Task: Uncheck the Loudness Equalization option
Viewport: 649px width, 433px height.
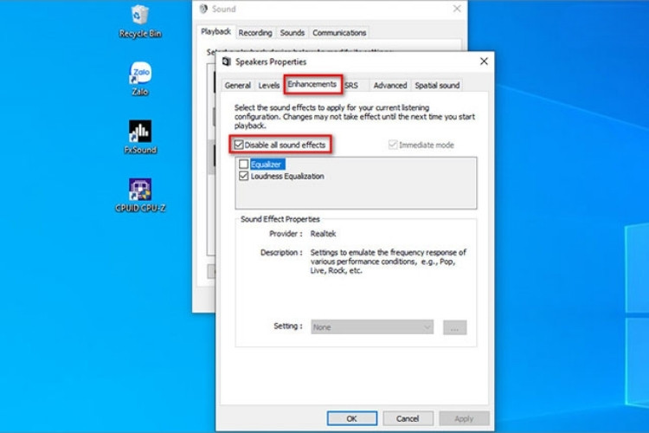Action: tap(244, 176)
